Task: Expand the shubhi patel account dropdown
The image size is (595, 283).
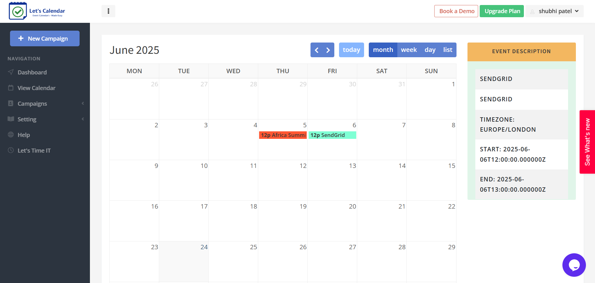Action: (555, 11)
